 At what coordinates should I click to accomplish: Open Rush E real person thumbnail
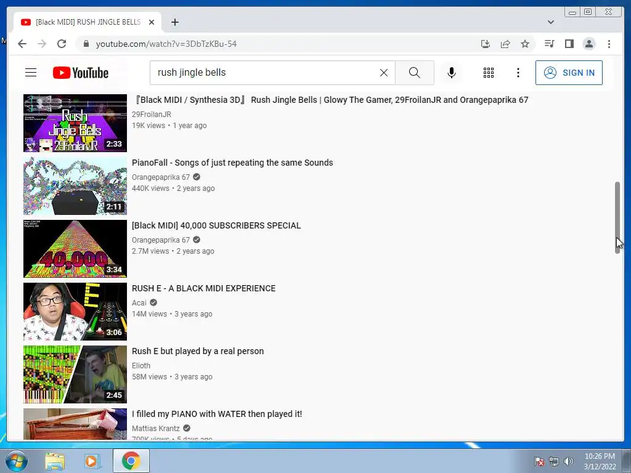pos(75,374)
